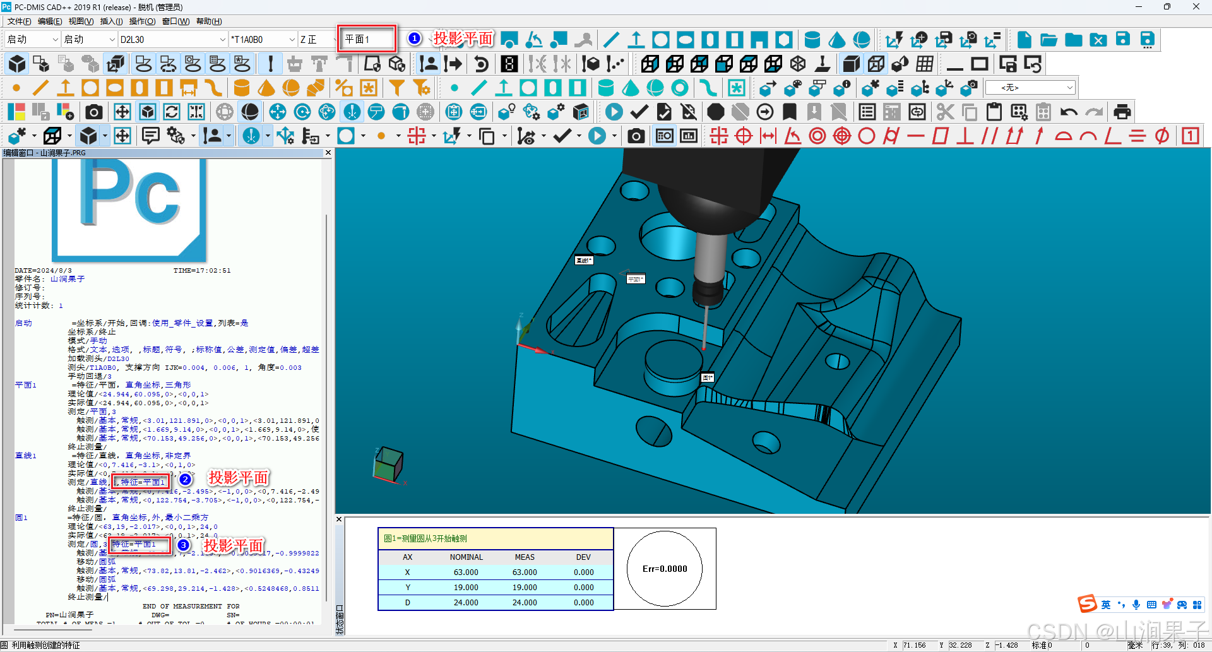Click the New file icon
Screen dimensions: 1212x652
(1024, 40)
